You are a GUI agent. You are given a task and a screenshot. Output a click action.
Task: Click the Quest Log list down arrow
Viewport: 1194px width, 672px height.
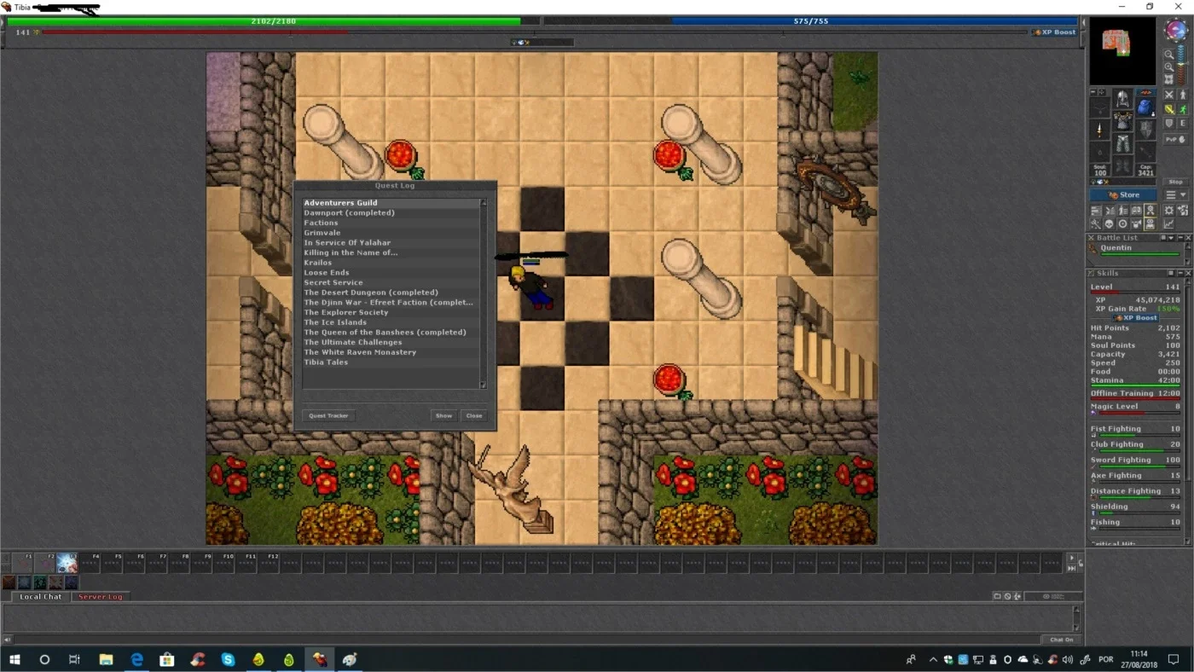point(483,385)
